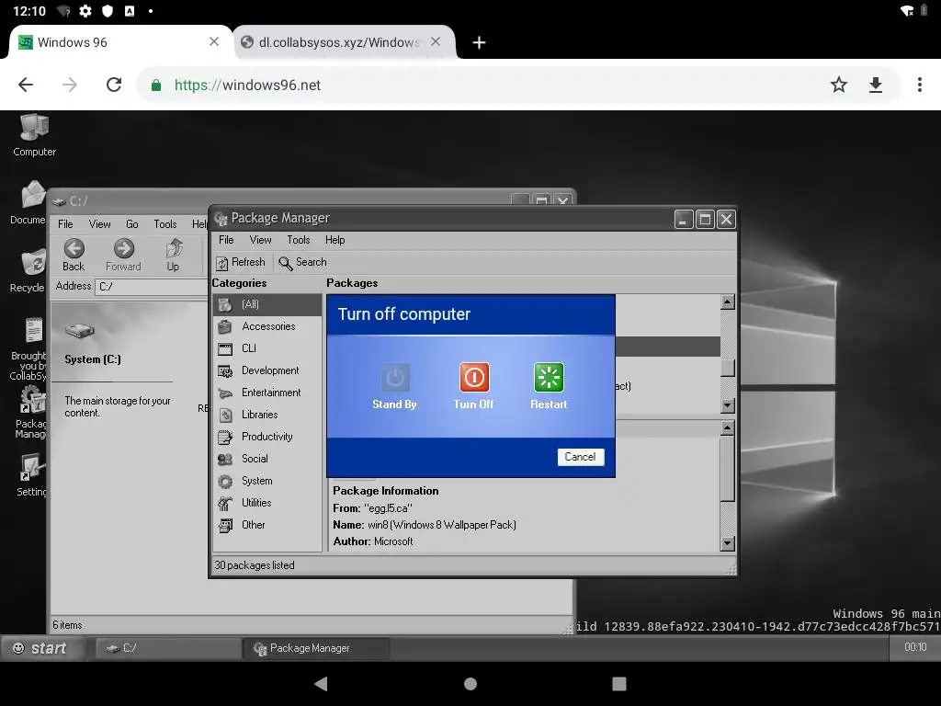Click the taskbar clock

[x=915, y=647]
